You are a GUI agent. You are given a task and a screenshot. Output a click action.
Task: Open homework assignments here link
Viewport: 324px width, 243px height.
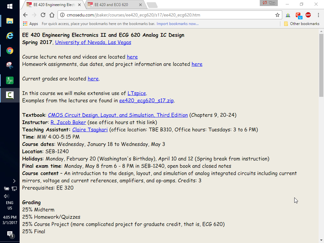coord(197,64)
